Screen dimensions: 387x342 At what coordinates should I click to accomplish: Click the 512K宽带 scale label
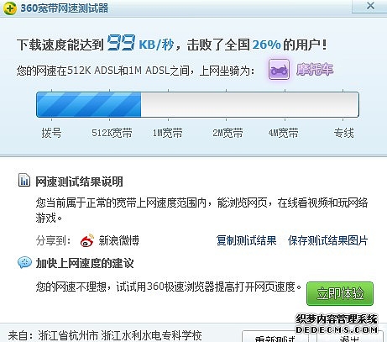click(112, 133)
